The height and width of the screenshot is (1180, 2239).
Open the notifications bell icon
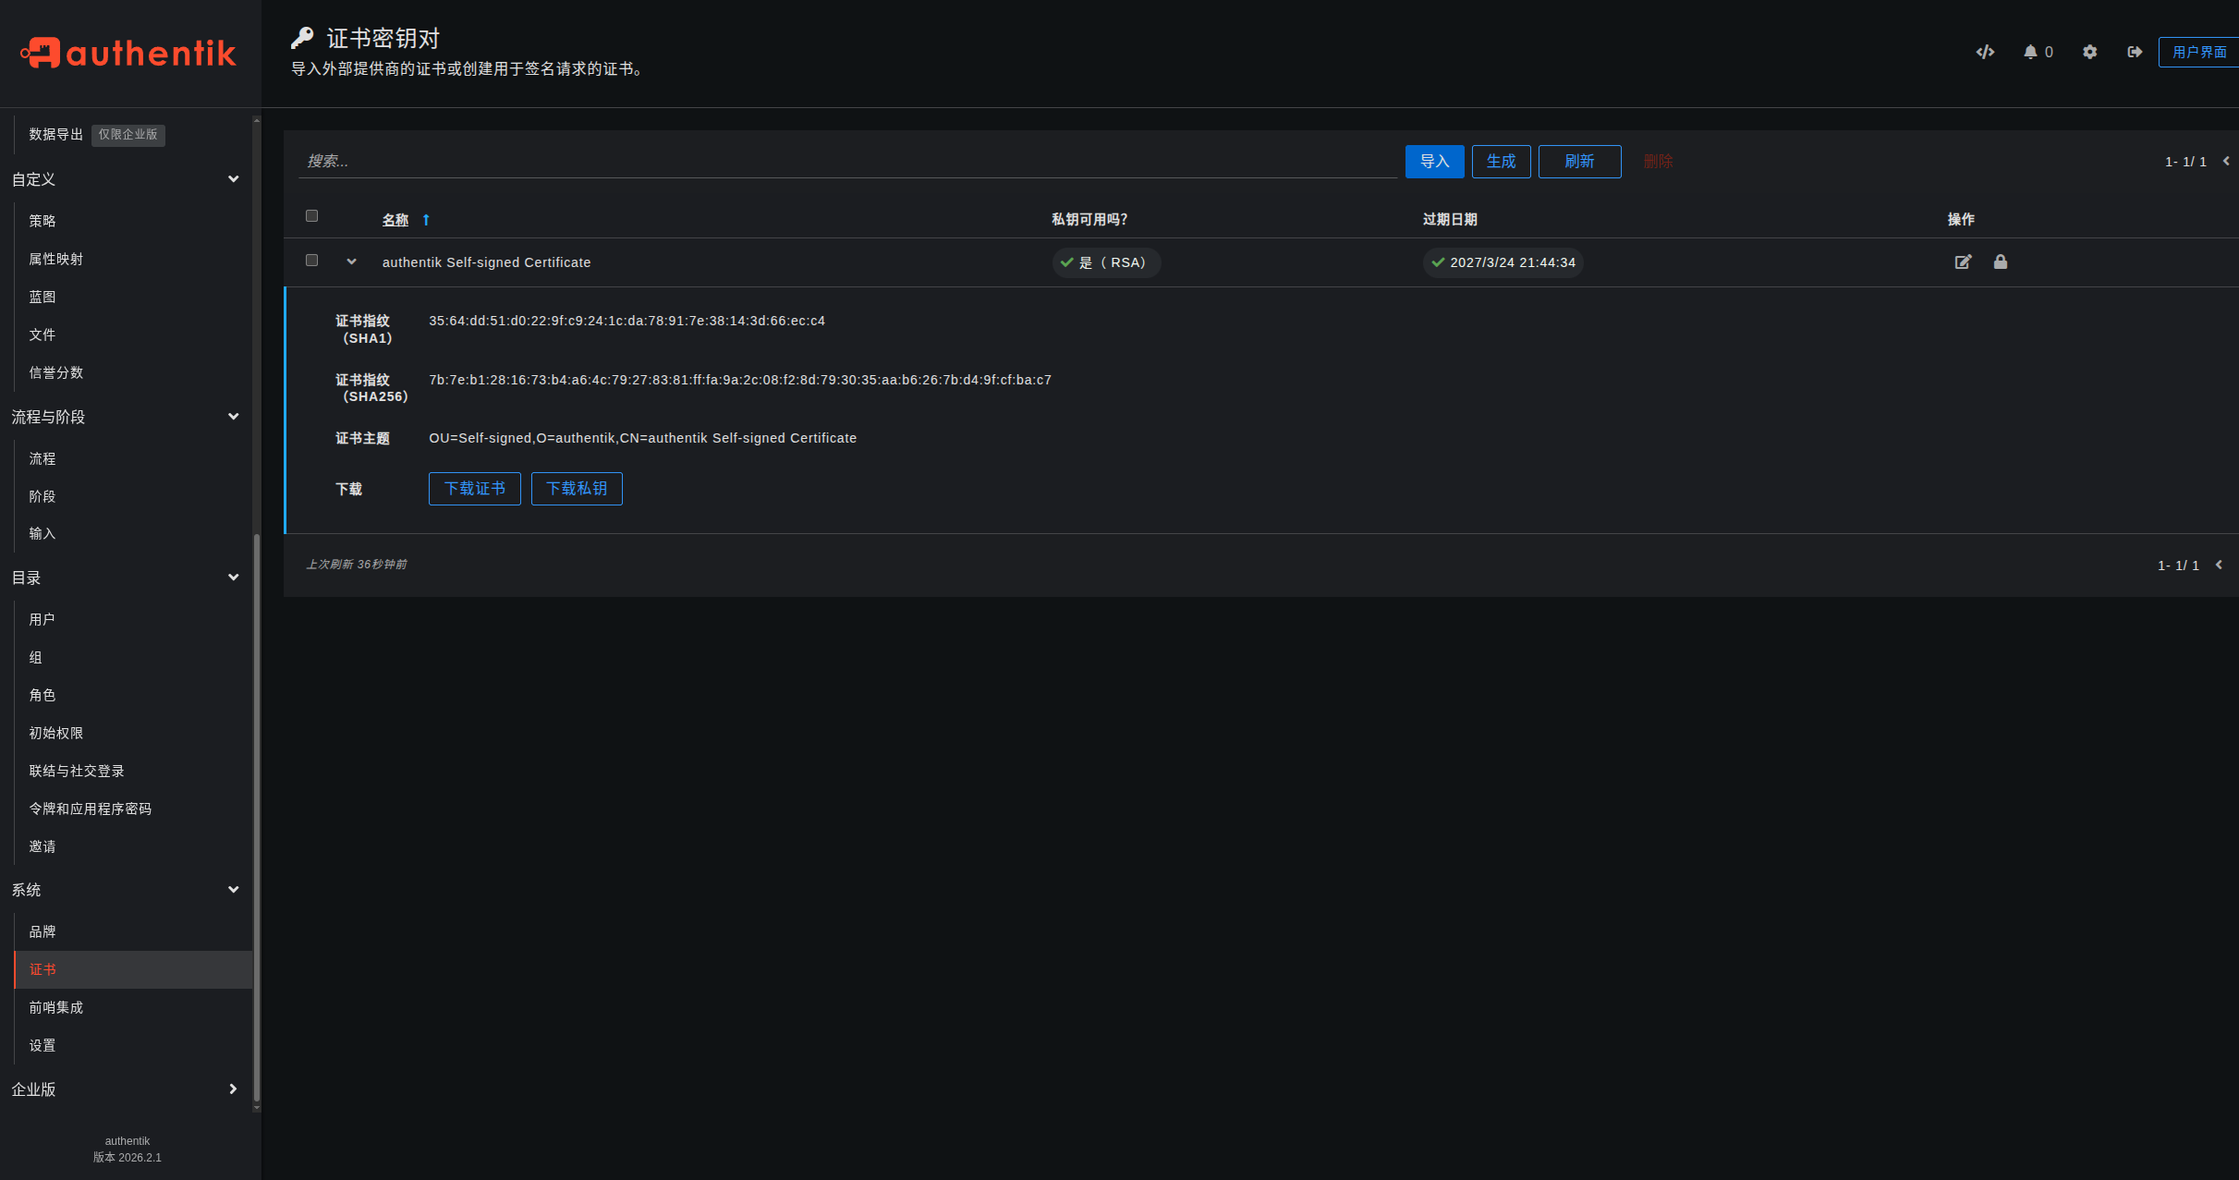(2030, 52)
